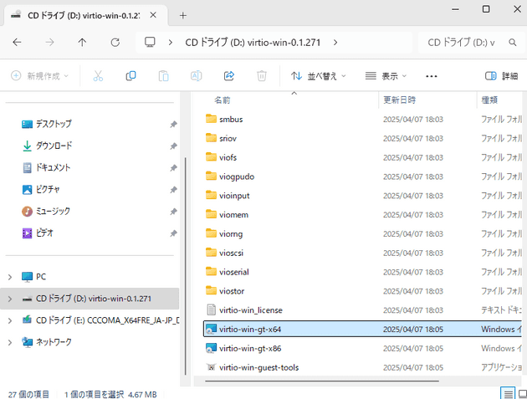Unpin デスクトップ from quick access
The width and height of the screenshot is (527, 399).
pyautogui.click(x=173, y=124)
